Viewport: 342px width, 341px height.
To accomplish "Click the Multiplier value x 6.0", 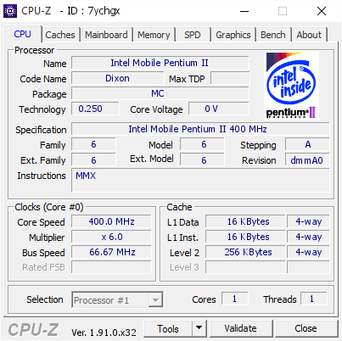I will (x=111, y=237).
